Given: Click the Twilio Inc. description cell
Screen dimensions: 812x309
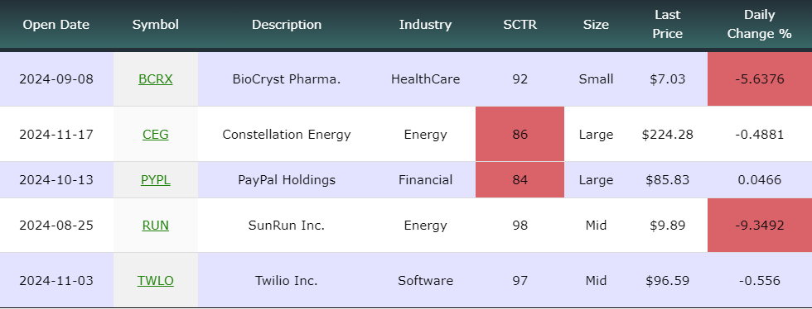Looking at the screenshot, I should 287,281.
